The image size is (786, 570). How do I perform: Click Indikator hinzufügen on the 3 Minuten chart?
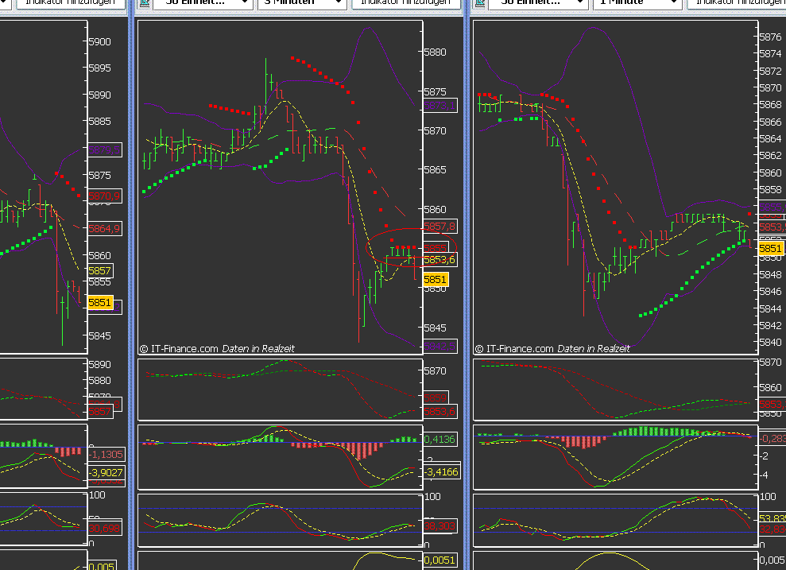[x=405, y=2]
